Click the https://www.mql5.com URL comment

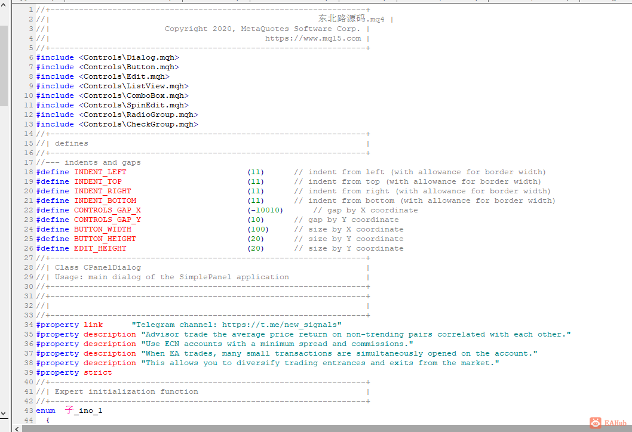(313, 39)
